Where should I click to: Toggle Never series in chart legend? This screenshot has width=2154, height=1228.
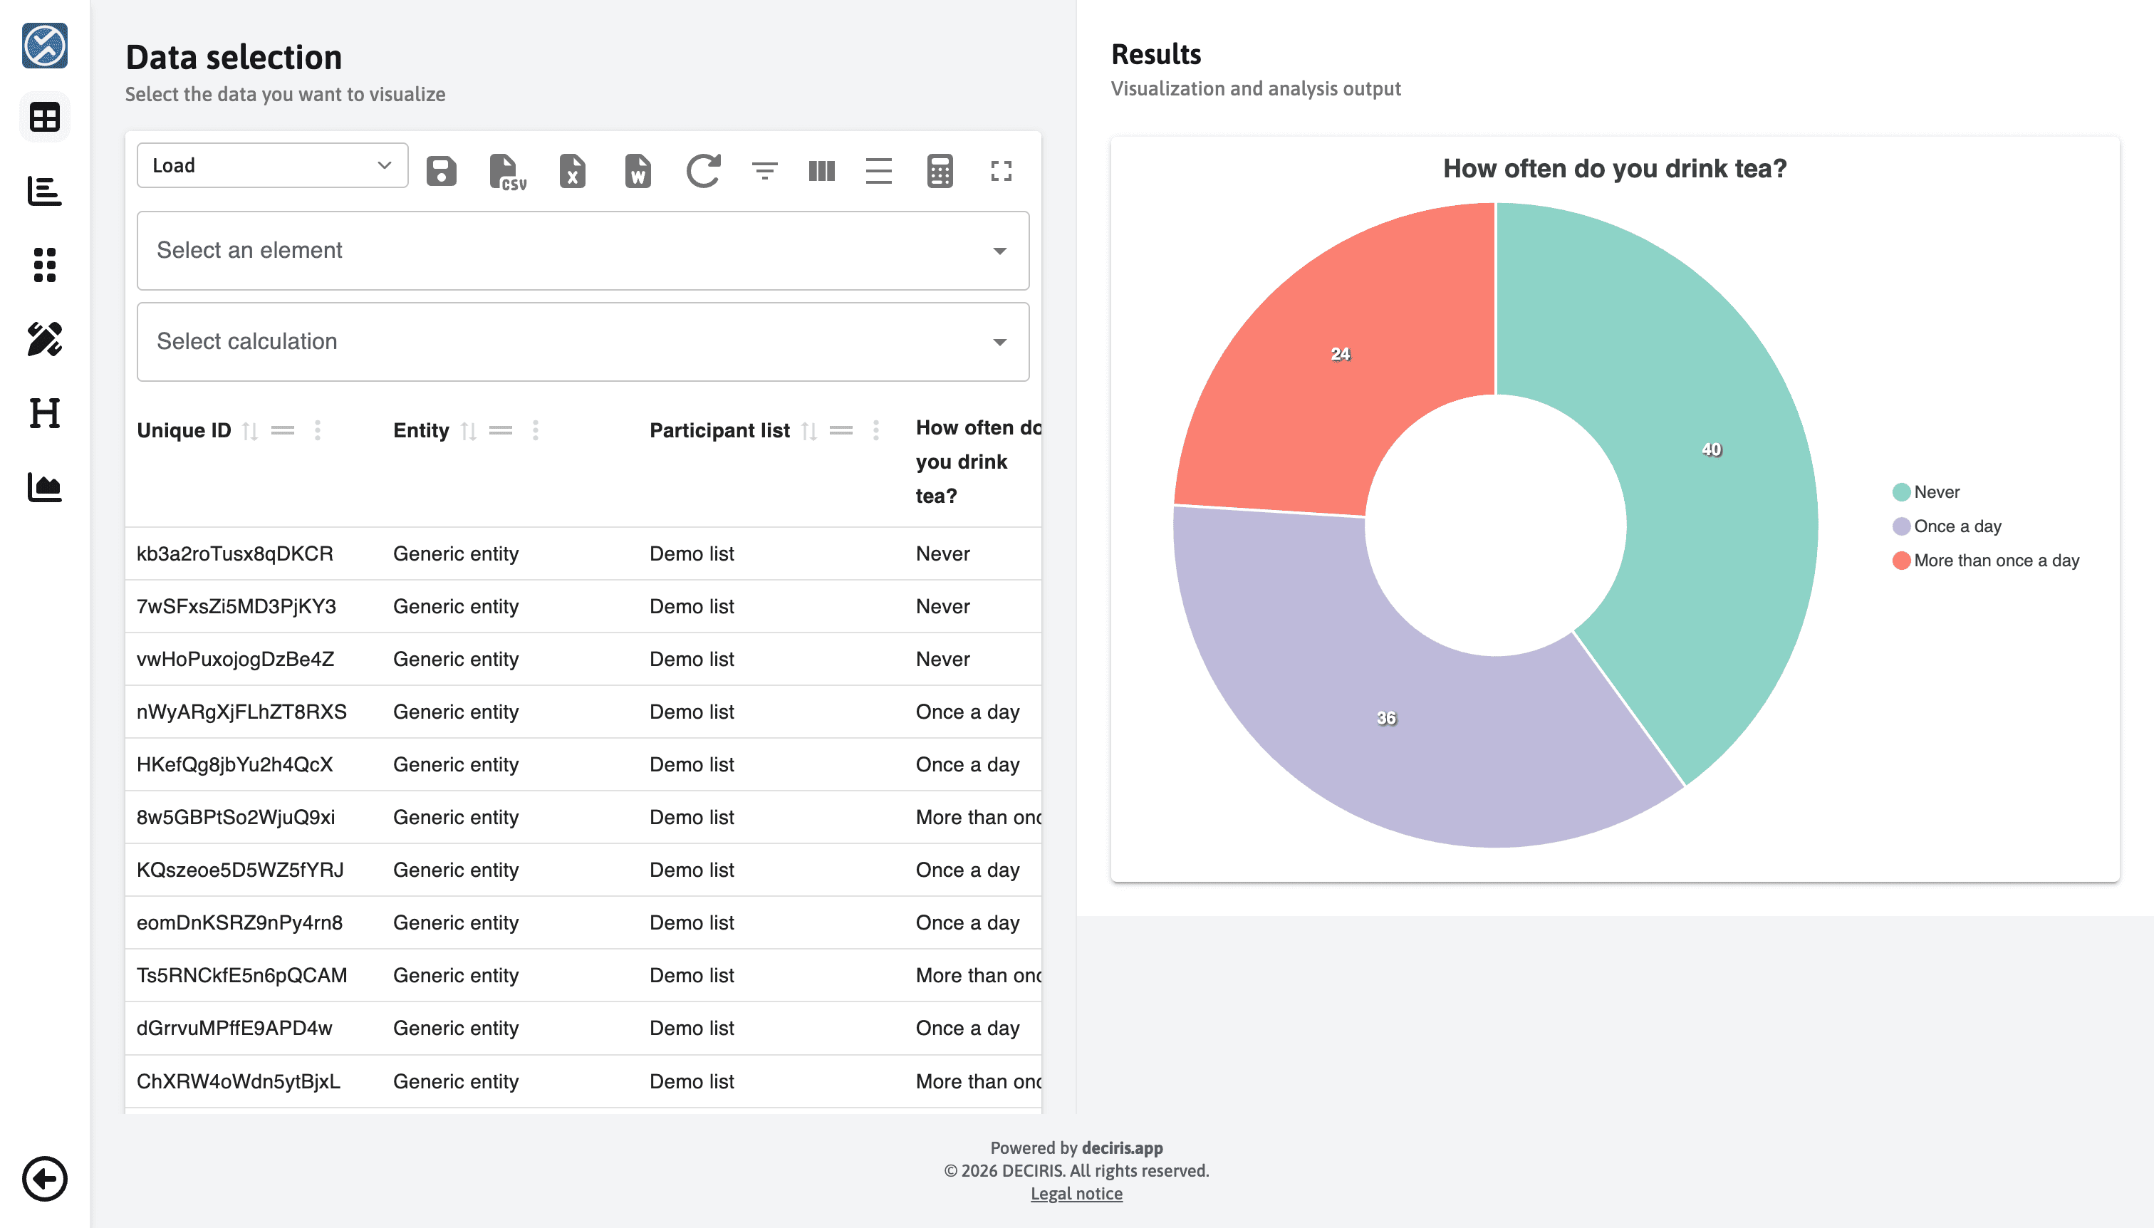(x=1926, y=491)
